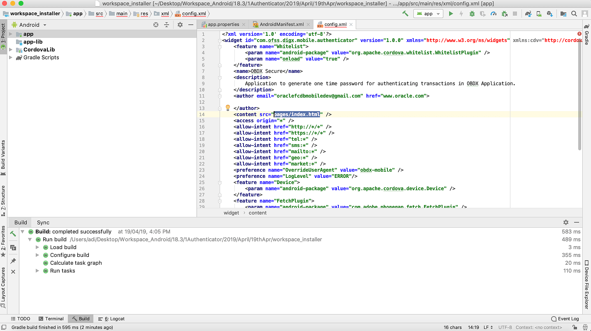Toggle the Build tool window button at bottom
Image resolution: width=591 pixels, height=331 pixels.
tap(81, 319)
